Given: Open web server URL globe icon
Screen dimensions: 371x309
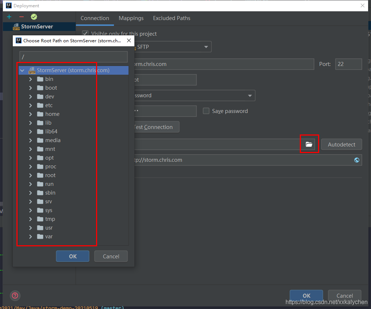Looking at the screenshot, I should click(x=356, y=160).
